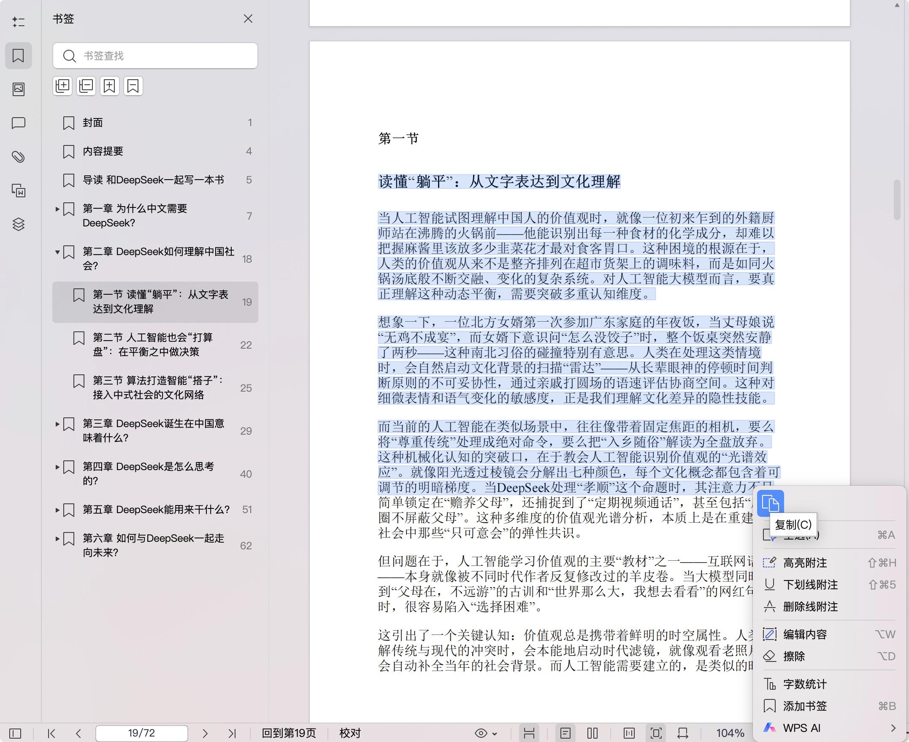Open 第六章 如何与DeepSeek一起走向未来 bookmark
The width and height of the screenshot is (909, 742).
[155, 546]
